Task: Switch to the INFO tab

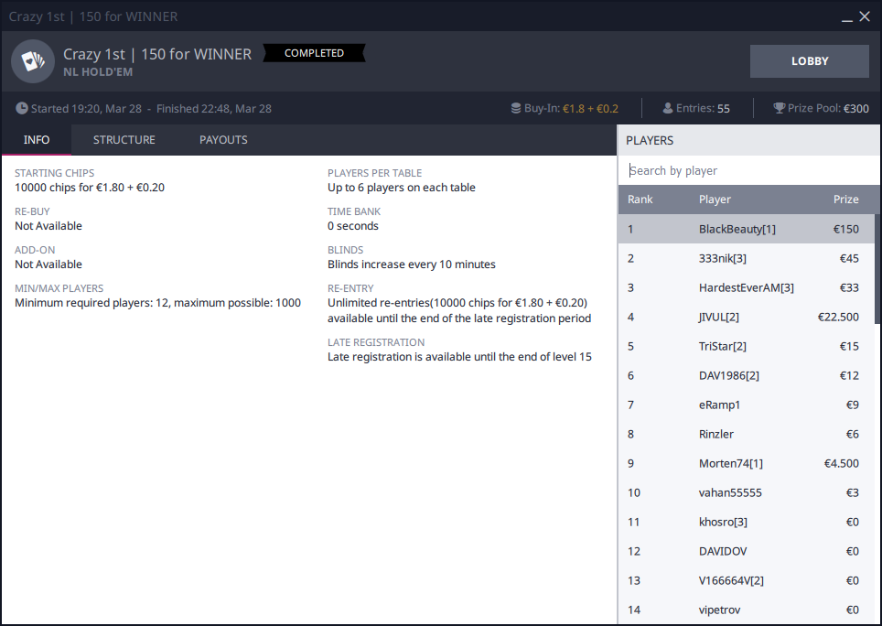Action: click(x=37, y=139)
